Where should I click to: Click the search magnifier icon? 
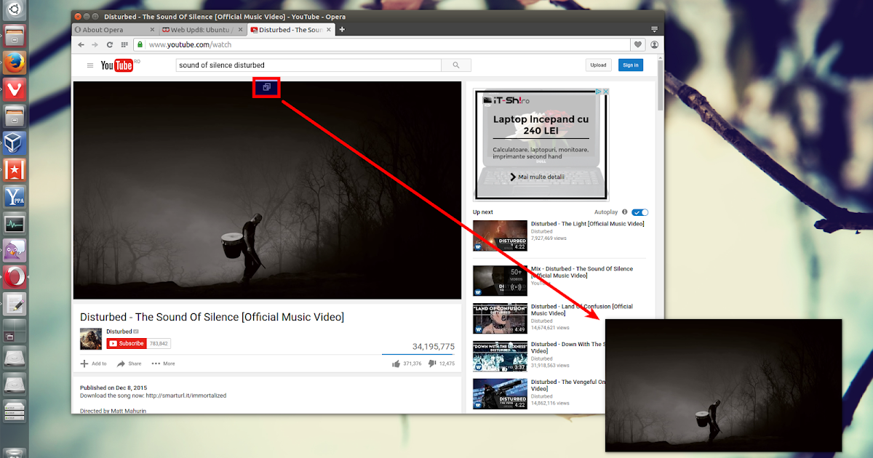pyautogui.click(x=456, y=65)
